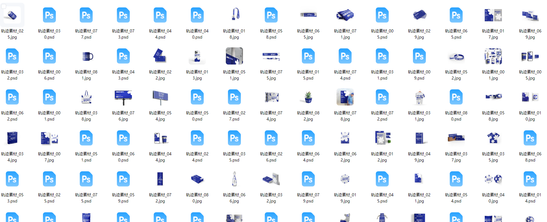
Task: Select the file name 轨迹素材_072.psd
Action: (382, 116)
